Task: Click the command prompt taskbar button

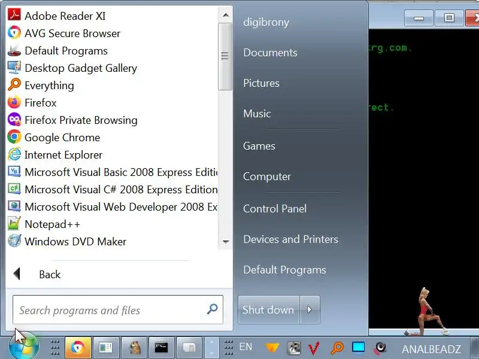Action: point(161,348)
